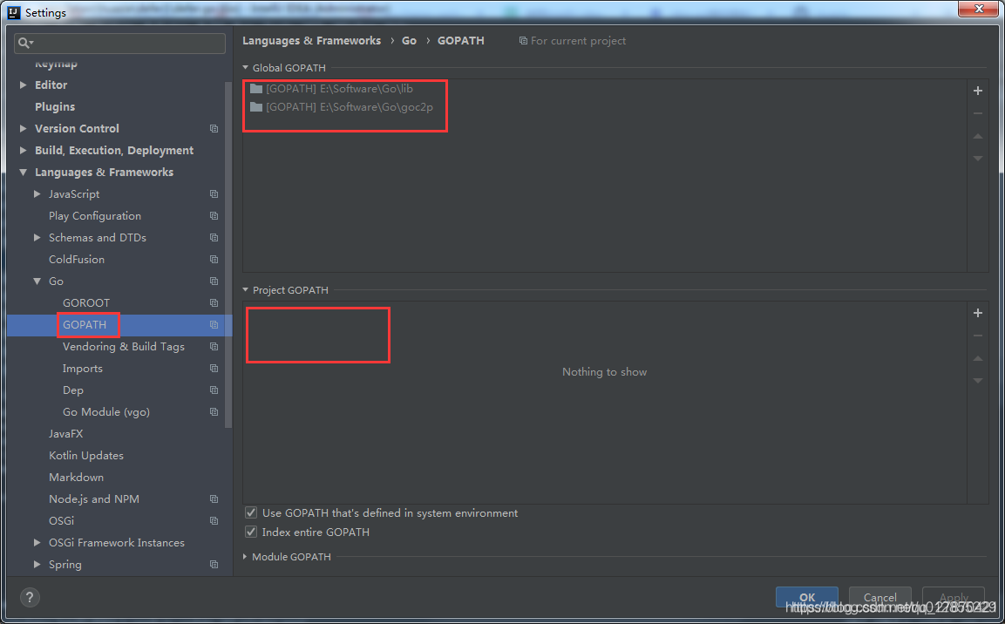Click project-level icon beside Node.js and NPM
The height and width of the screenshot is (624, 1005).
coord(214,499)
